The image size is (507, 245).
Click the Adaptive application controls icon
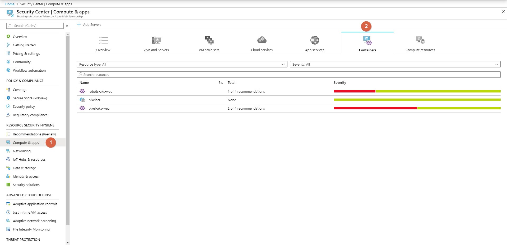coord(8,204)
